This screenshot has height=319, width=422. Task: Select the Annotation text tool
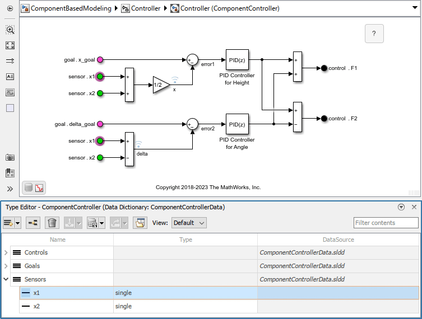click(10, 77)
